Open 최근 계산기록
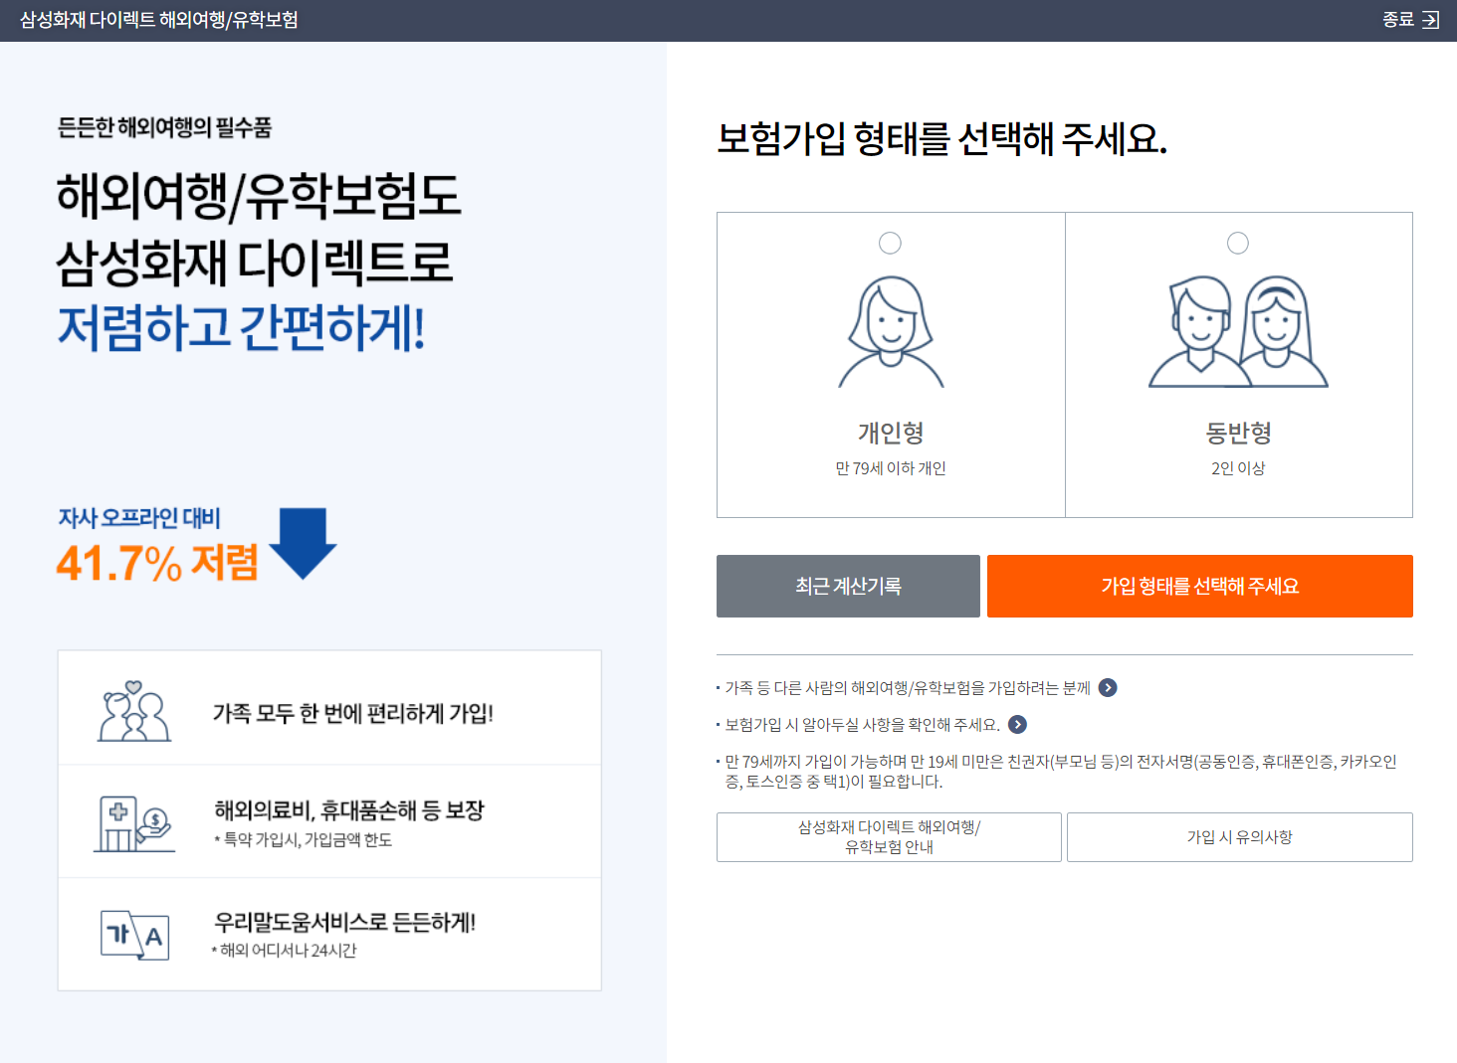The width and height of the screenshot is (1457, 1063). tap(848, 586)
